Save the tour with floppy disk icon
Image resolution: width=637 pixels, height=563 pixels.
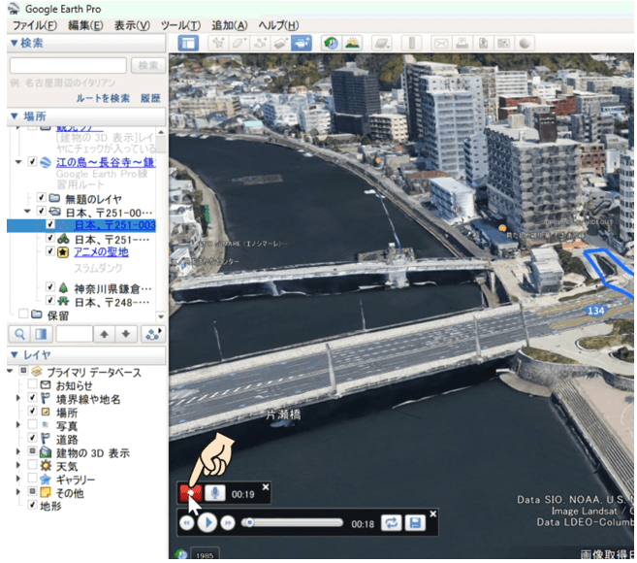tap(416, 522)
